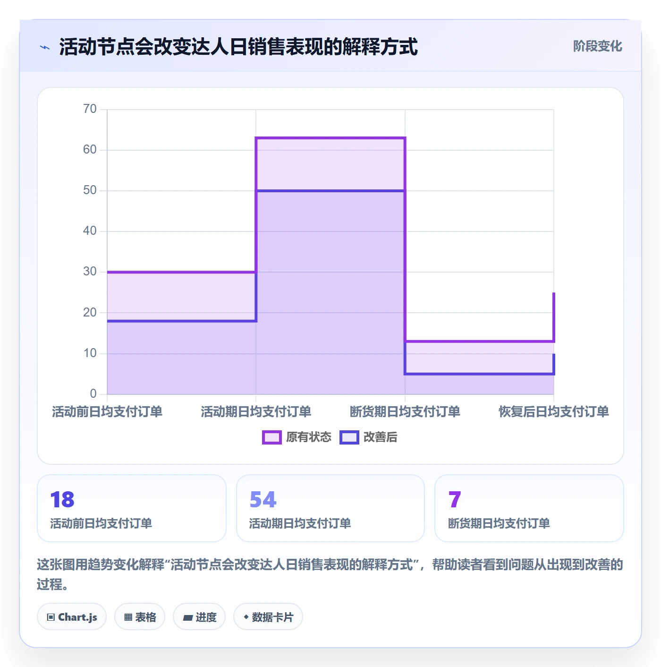
Task: Click the title 活动节点会改变达人日销售表现的解释方式
Action: (238, 47)
